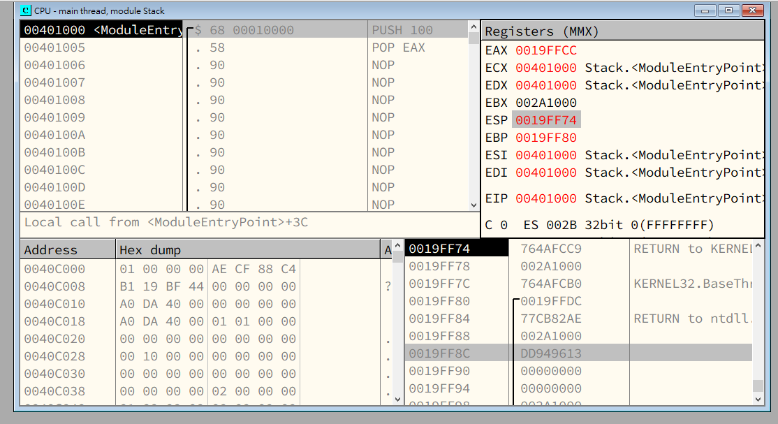The width and height of the screenshot is (778, 424).
Task: Click the Registers (MMX) header bar
Action: (x=622, y=31)
